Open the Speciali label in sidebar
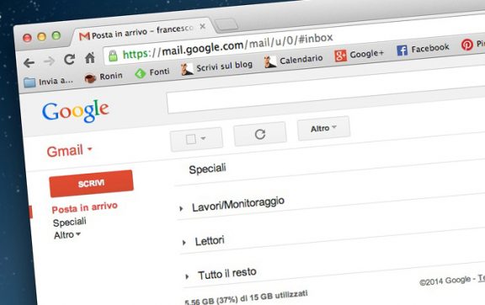The image size is (485, 305). point(70,222)
